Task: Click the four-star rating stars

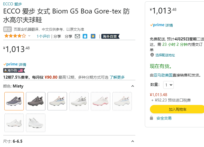Action: (x=15, y=36)
